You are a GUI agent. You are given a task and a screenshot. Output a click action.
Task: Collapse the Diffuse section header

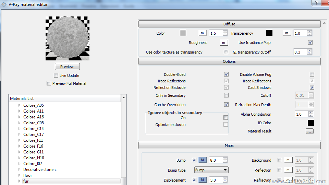pos(229,24)
